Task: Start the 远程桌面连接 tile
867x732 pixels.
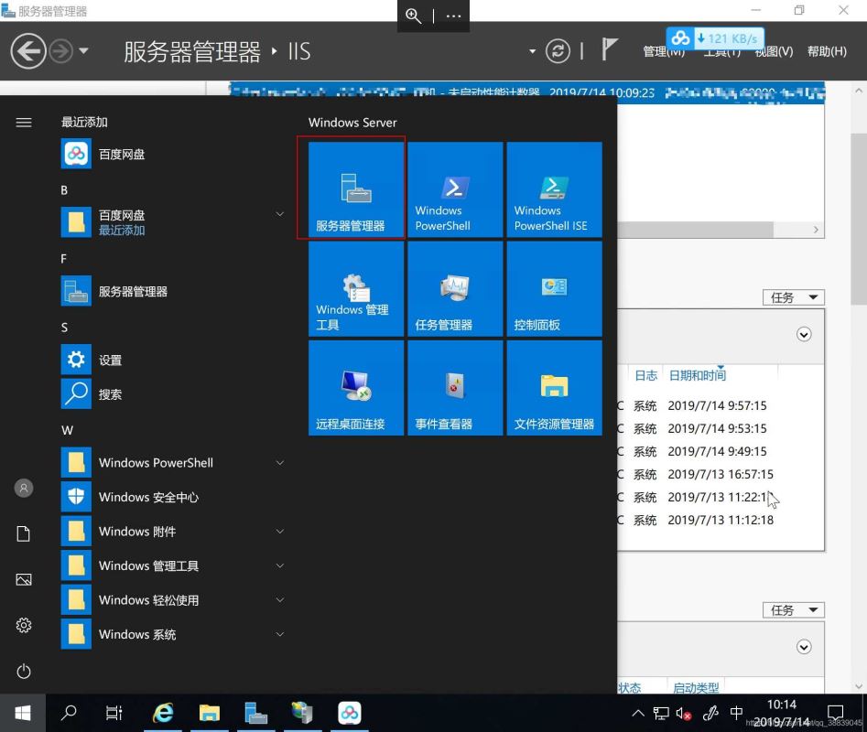Action: [356, 388]
